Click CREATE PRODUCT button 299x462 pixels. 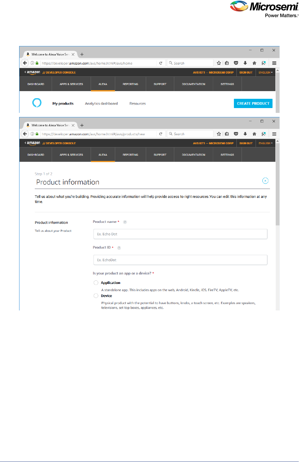click(x=253, y=103)
